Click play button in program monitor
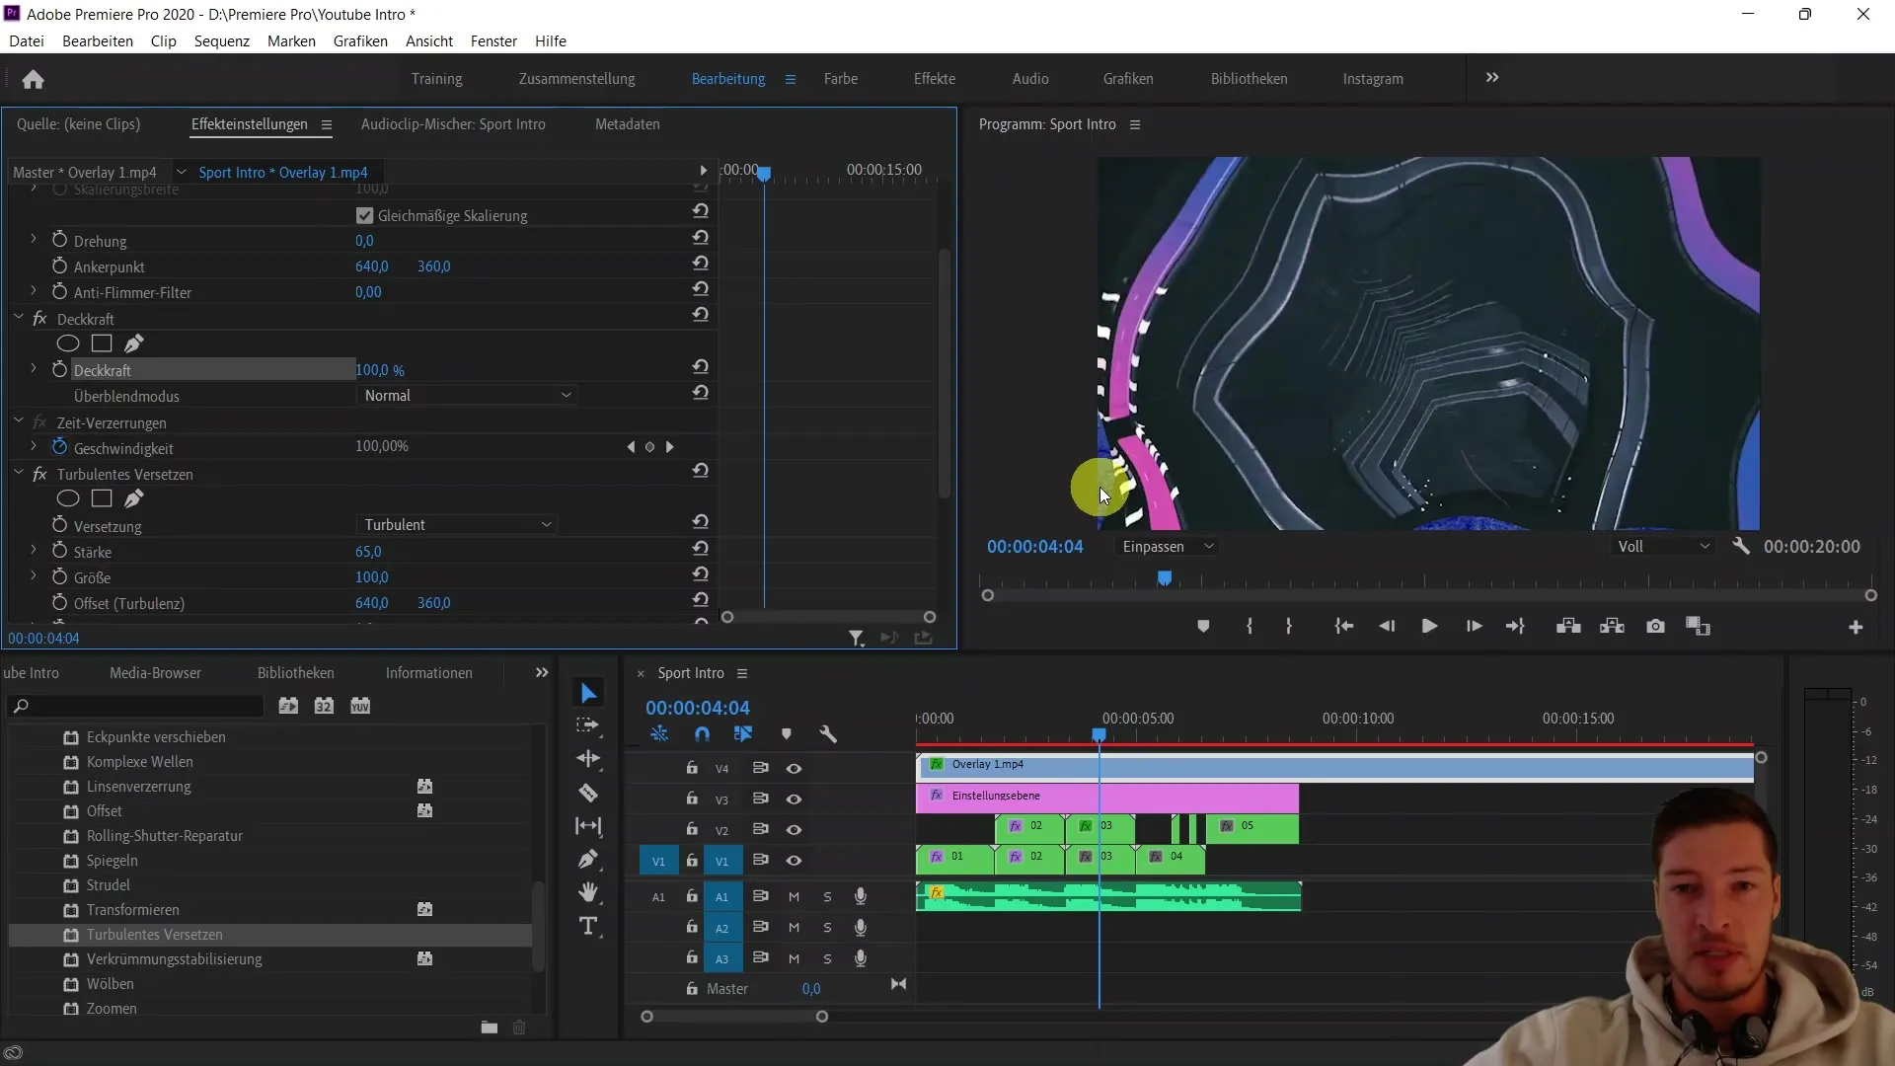 [x=1429, y=626]
